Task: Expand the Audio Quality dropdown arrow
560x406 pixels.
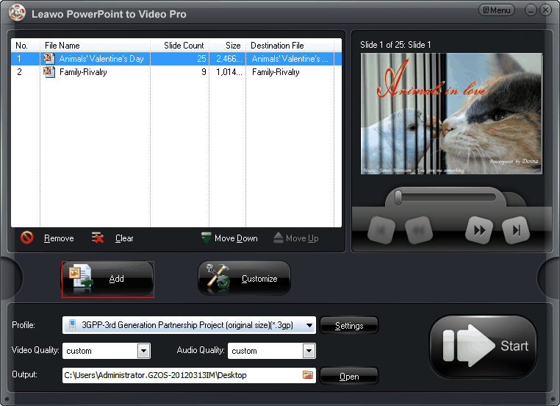Action: click(309, 351)
